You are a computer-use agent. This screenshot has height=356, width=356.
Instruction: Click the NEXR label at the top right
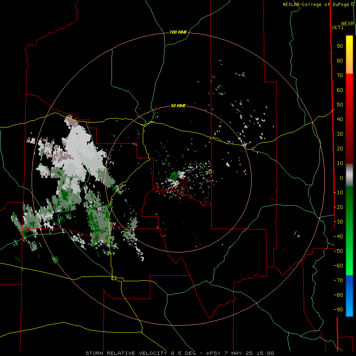[x=348, y=24]
